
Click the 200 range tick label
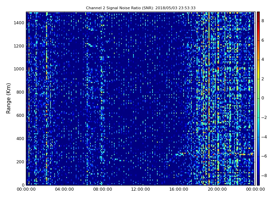click(20, 162)
